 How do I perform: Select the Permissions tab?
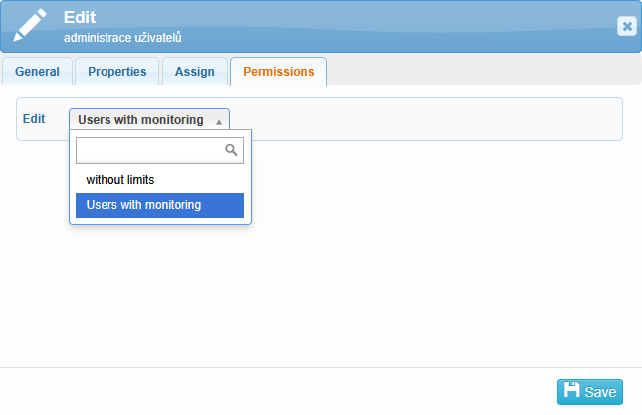pyautogui.click(x=279, y=72)
